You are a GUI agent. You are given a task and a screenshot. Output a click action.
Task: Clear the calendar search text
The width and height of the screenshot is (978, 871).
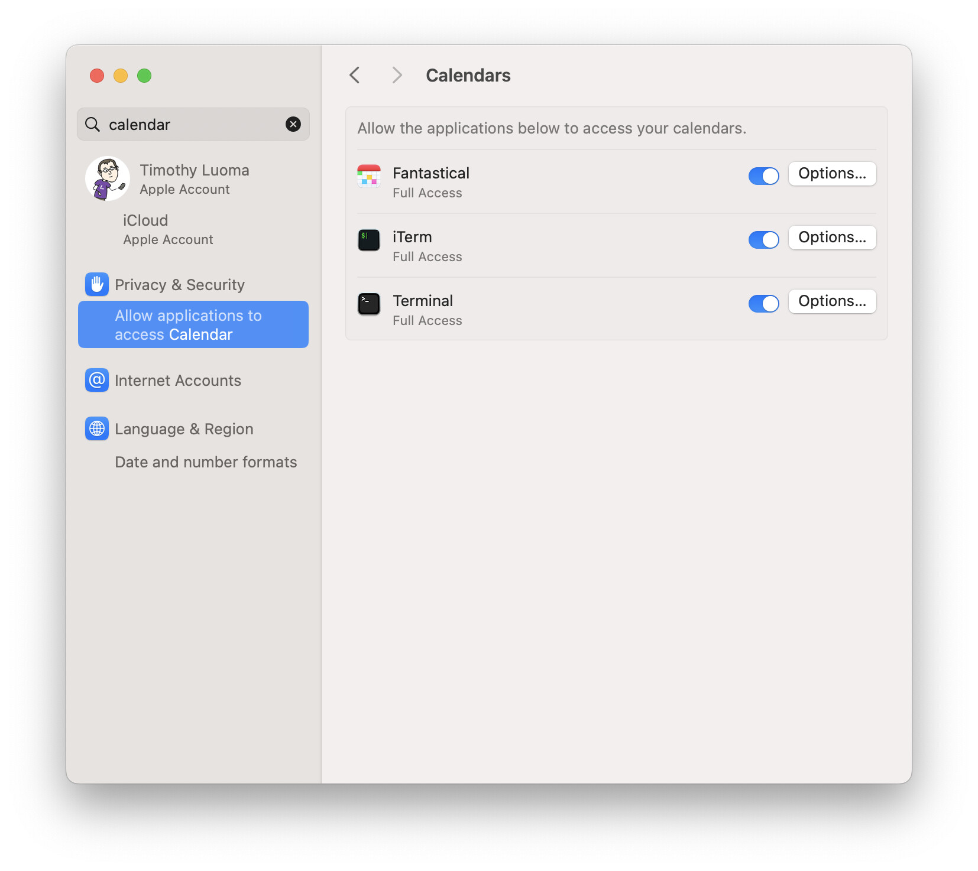tap(293, 124)
